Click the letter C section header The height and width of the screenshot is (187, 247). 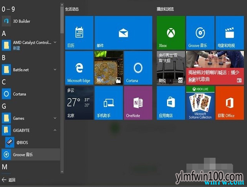click(x=4, y=82)
